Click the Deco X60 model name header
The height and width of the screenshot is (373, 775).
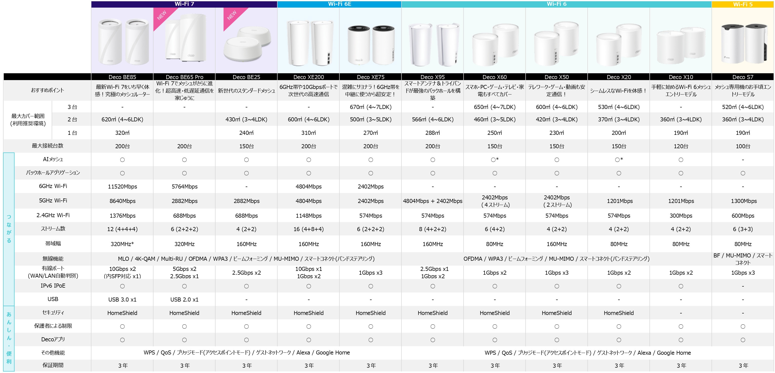(x=495, y=77)
